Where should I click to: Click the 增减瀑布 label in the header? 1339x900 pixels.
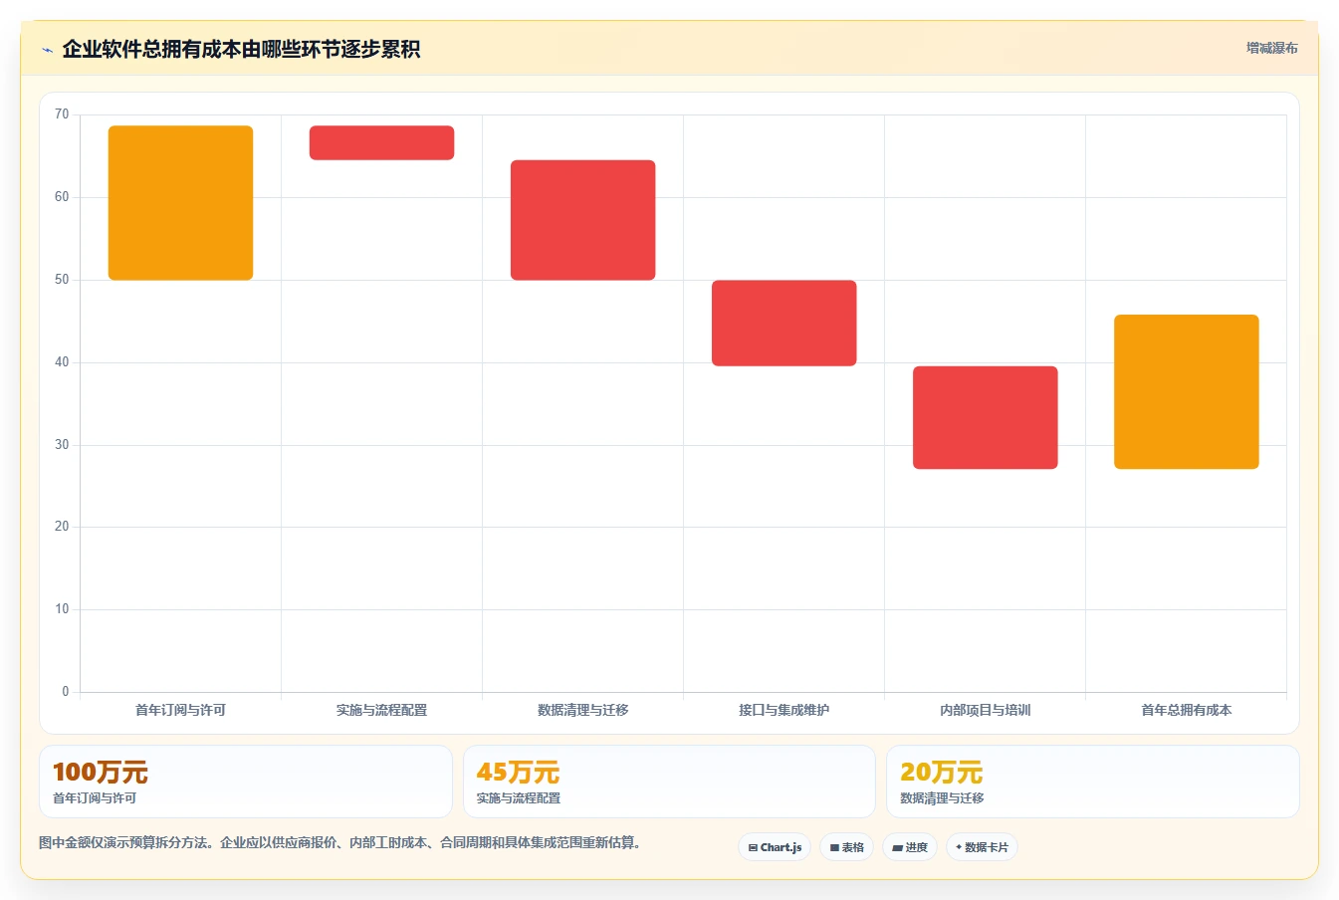1272,48
